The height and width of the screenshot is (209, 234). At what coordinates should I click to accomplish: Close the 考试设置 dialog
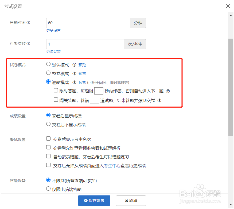[228, 6]
